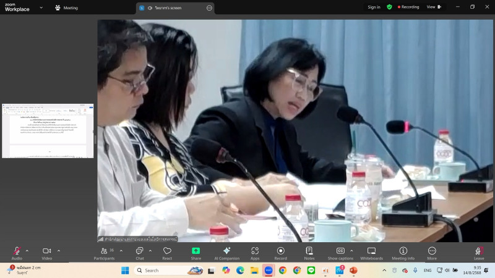Open the View layout dropdown
The width and height of the screenshot is (495, 278).
coord(434,7)
